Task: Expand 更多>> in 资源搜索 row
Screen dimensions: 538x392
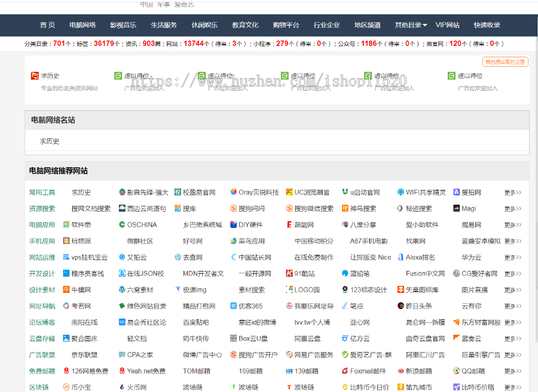Action: coord(513,208)
